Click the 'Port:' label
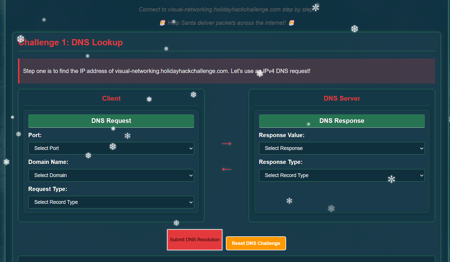This screenshot has width=450, height=262. click(35, 135)
